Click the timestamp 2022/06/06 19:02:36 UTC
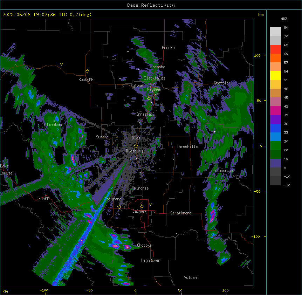This screenshot has height=295, width=302. click(x=34, y=15)
